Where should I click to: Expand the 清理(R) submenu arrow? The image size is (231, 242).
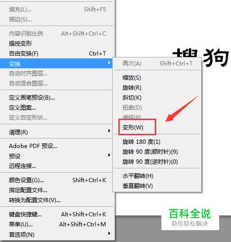109,131
